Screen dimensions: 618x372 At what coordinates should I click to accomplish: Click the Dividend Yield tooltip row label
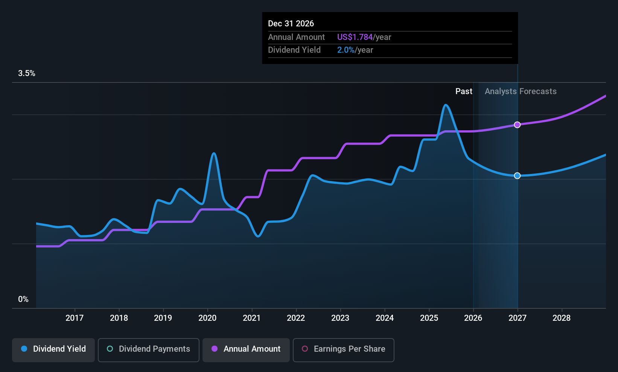point(294,50)
